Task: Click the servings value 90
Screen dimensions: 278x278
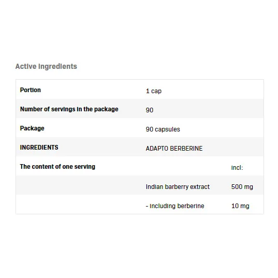Action: click(150, 110)
